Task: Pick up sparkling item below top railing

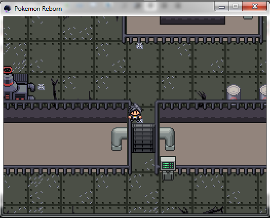Action: [x=140, y=46]
